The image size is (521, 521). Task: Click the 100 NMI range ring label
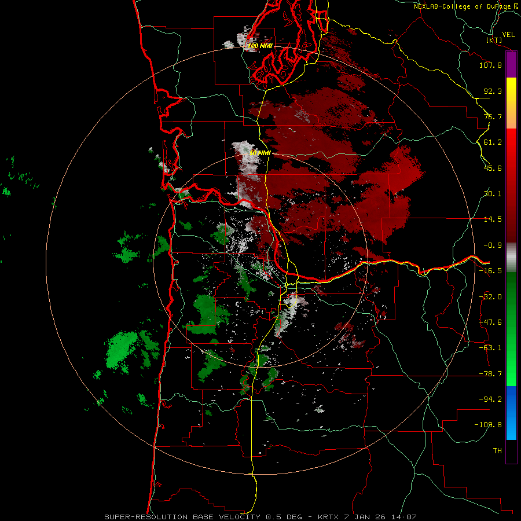tap(260, 46)
